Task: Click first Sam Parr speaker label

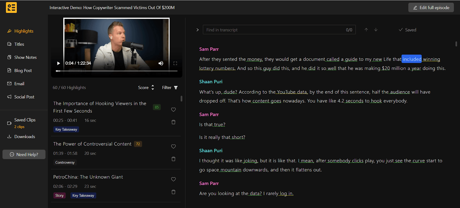Action: click(209, 49)
